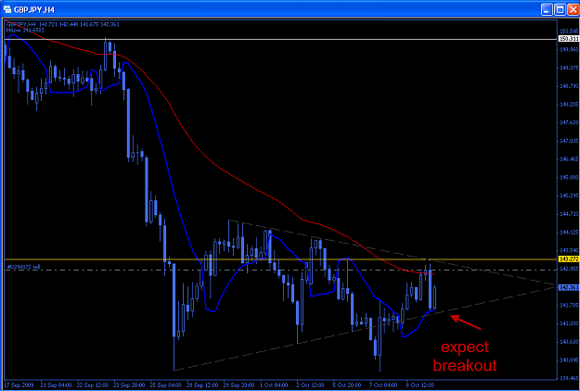Screen dimensions: 580x391
Task: Select the white 150.311 price label
Action: [x=569, y=38]
